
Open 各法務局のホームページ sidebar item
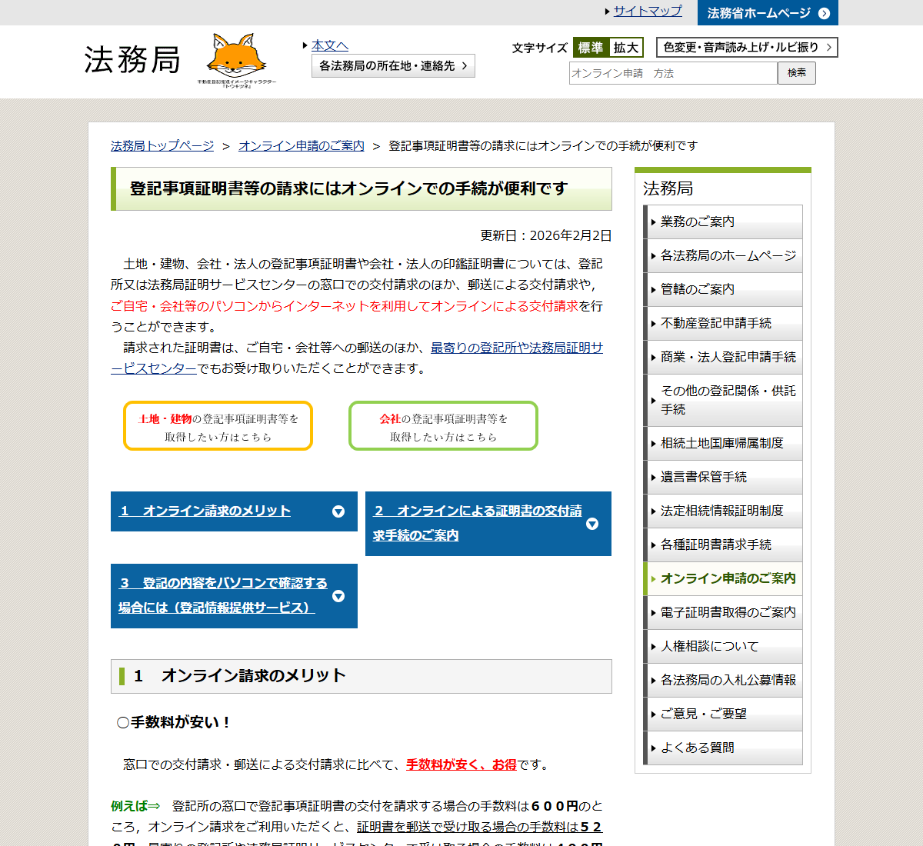tap(723, 255)
